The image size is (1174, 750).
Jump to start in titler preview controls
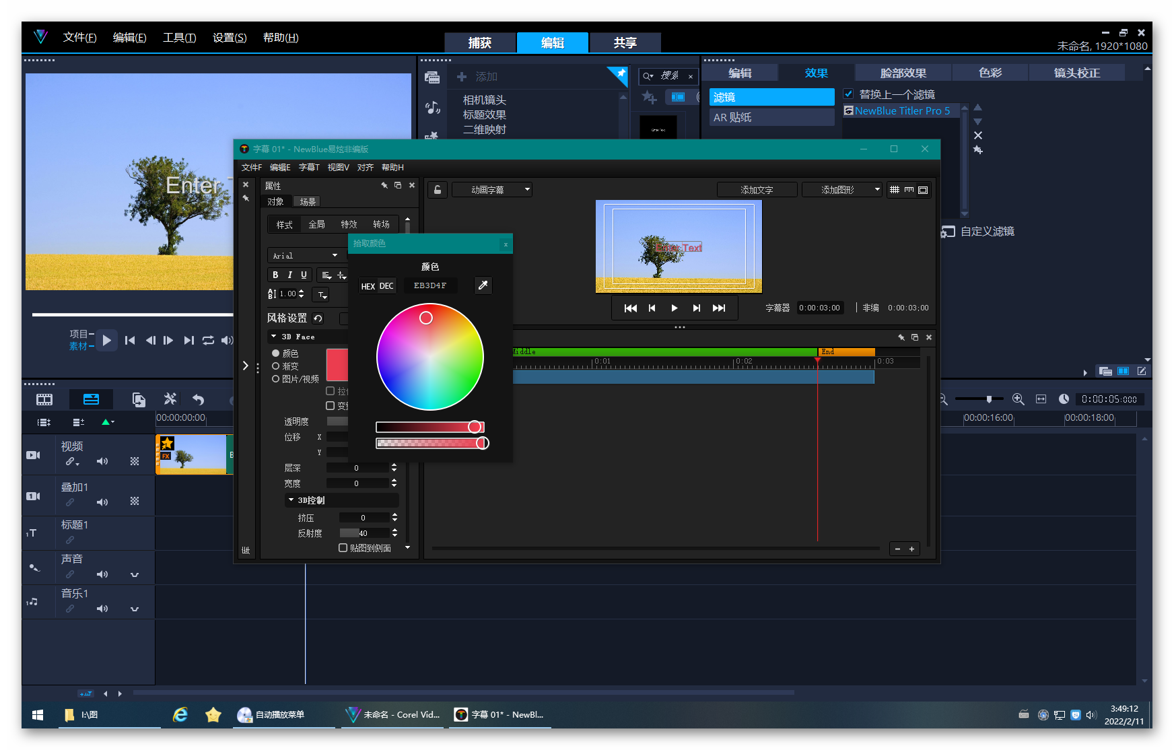click(630, 308)
